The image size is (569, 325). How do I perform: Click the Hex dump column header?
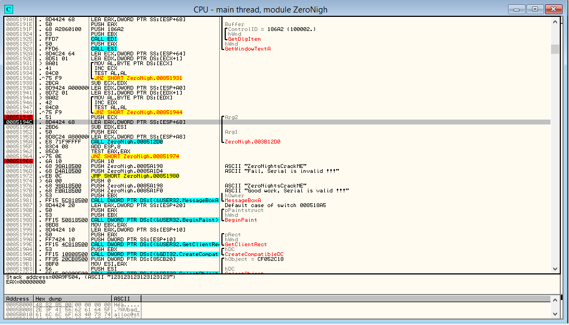click(72, 298)
